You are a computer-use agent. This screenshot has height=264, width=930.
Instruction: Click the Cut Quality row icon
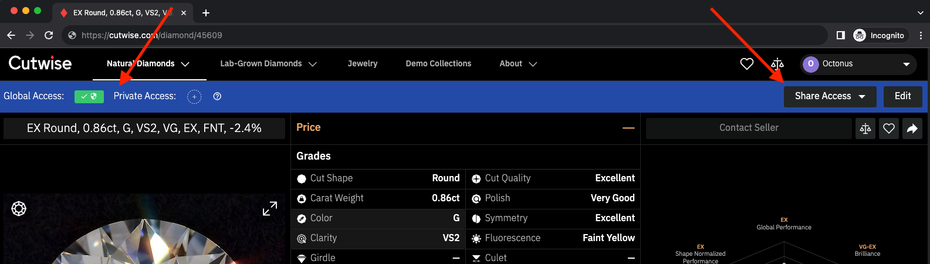pyautogui.click(x=476, y=179)
